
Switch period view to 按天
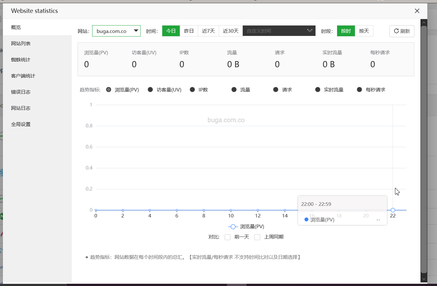click(364, 31)
